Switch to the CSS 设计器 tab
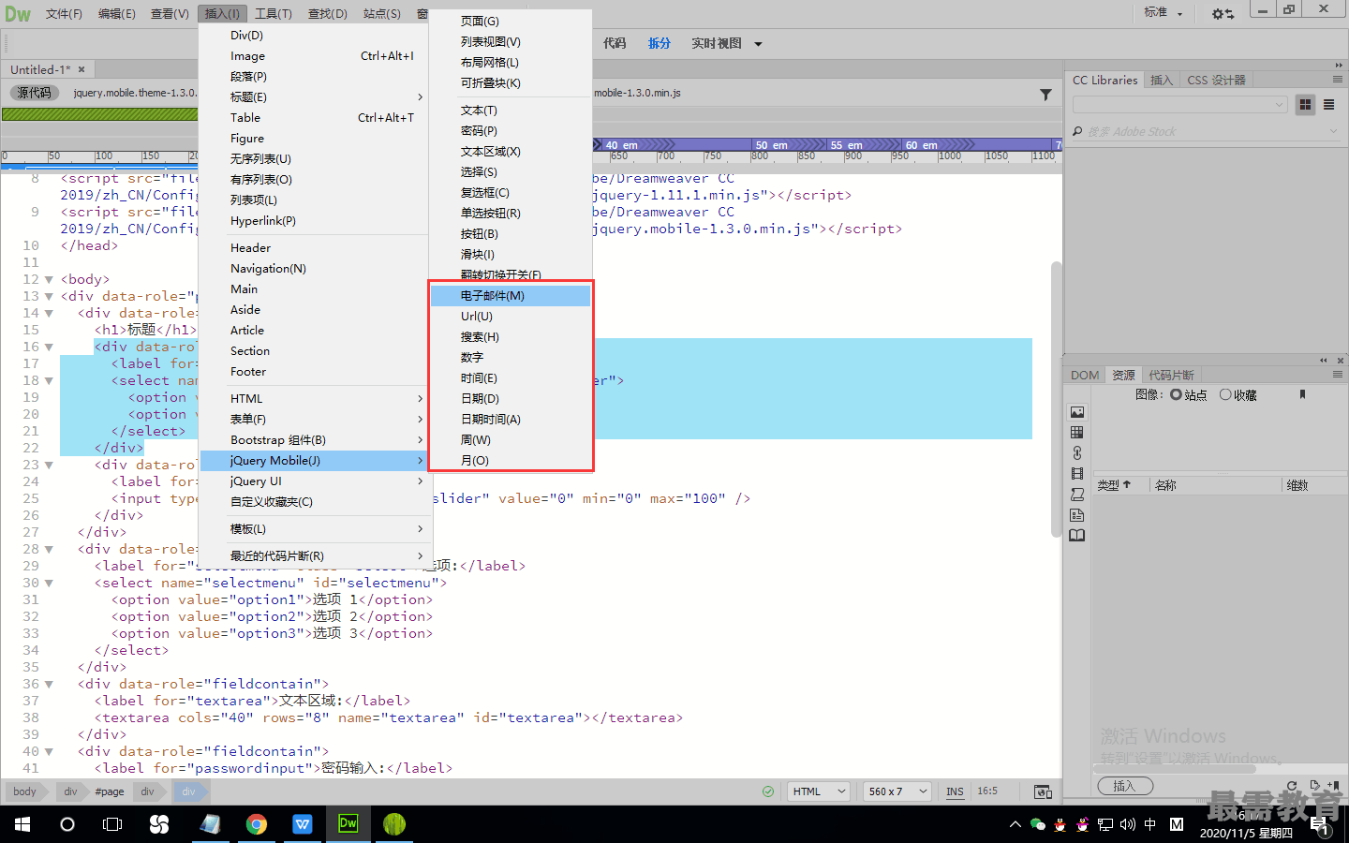The height and width of the screenshot is (843, 1349). (1216, 81)
